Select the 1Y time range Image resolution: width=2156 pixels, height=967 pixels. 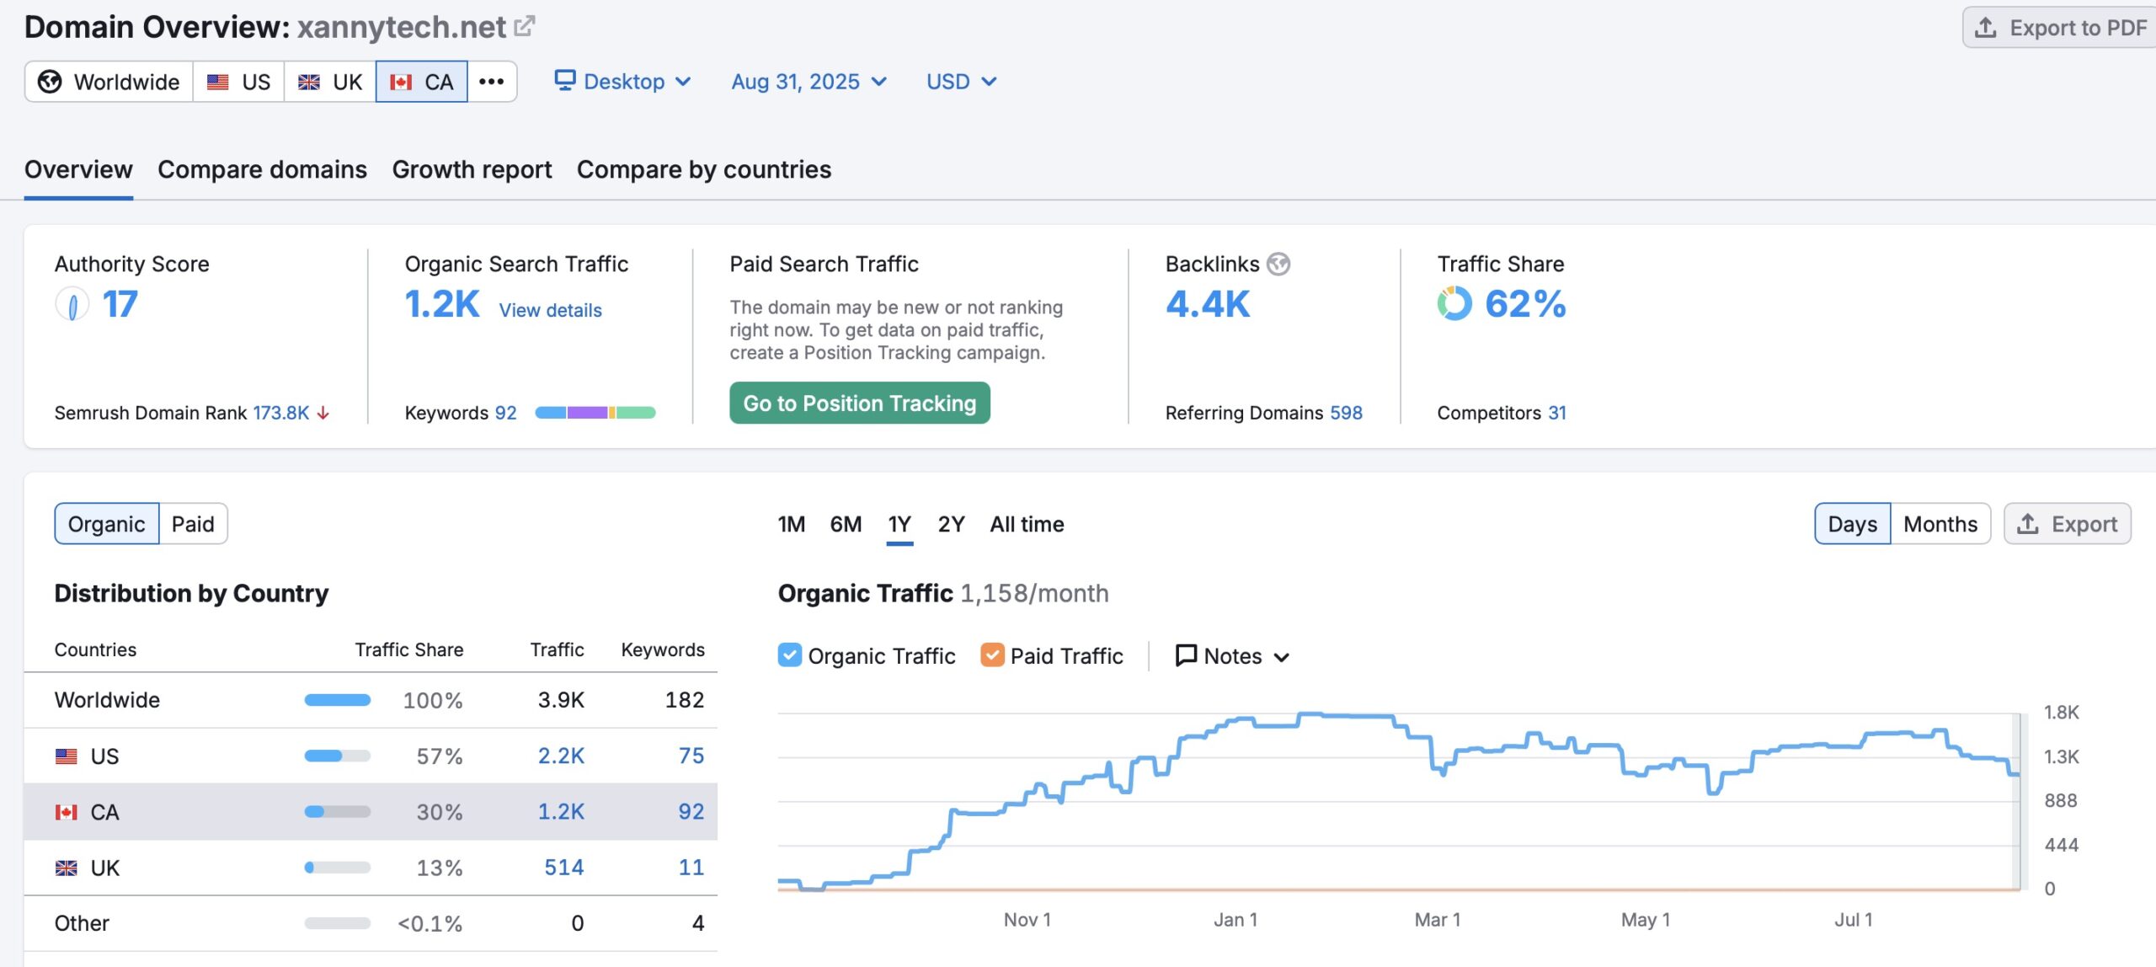(899, 524)
